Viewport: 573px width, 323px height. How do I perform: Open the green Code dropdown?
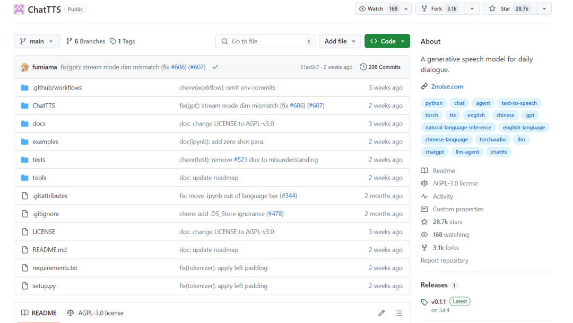(x=387, y=41)
